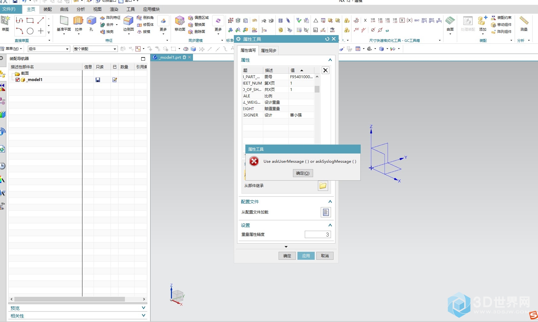Click the 文件(F) menu

[x=9, y=9]
